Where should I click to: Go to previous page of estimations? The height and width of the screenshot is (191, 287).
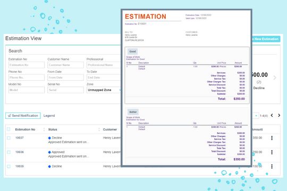click(272, 115)
